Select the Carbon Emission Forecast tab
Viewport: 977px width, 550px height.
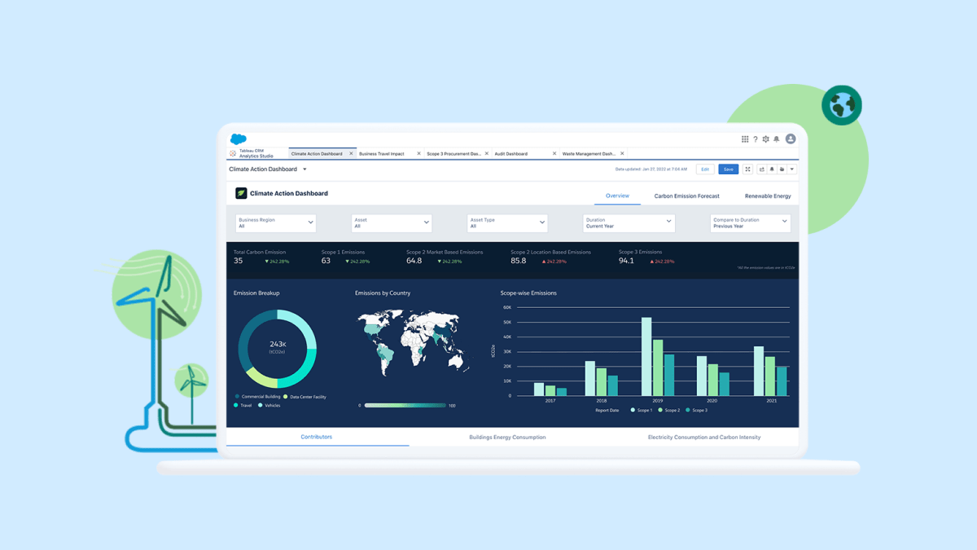tap(686, 196)
